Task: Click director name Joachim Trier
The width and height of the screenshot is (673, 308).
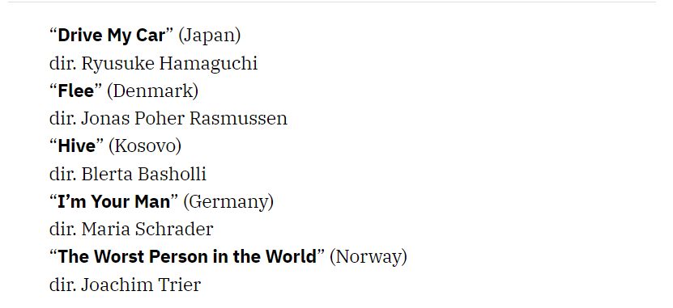Action: (x=141, y=285)
